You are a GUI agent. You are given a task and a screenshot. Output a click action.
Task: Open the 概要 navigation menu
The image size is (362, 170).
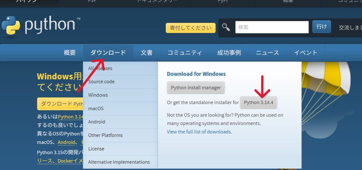[70, 53]
